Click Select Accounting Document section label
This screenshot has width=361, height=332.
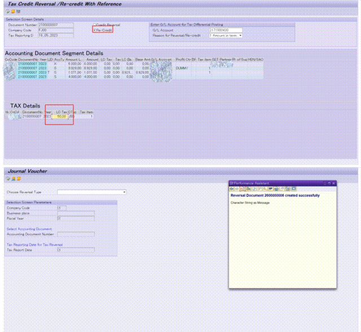(x=29, y=229)
